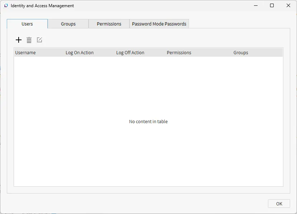Close the Identity and Access Management dialog
This screenshot has height=214, width=297.
(288, 5)
